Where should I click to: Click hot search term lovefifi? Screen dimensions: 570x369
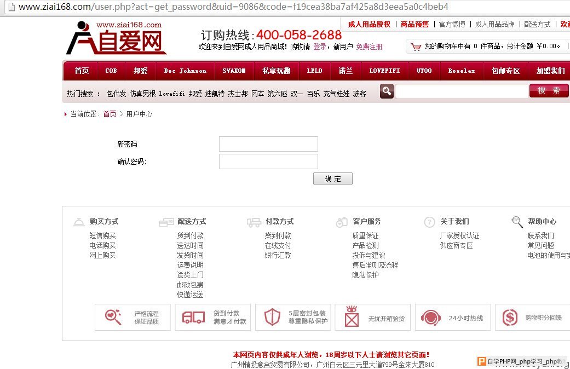(172, 94)
